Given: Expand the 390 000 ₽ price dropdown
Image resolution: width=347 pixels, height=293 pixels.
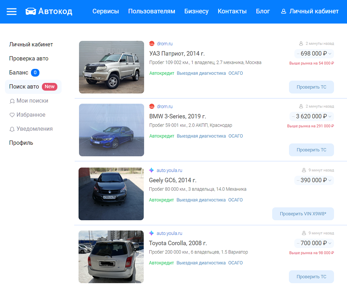Looking at the screenshot, I should [330, 180].
